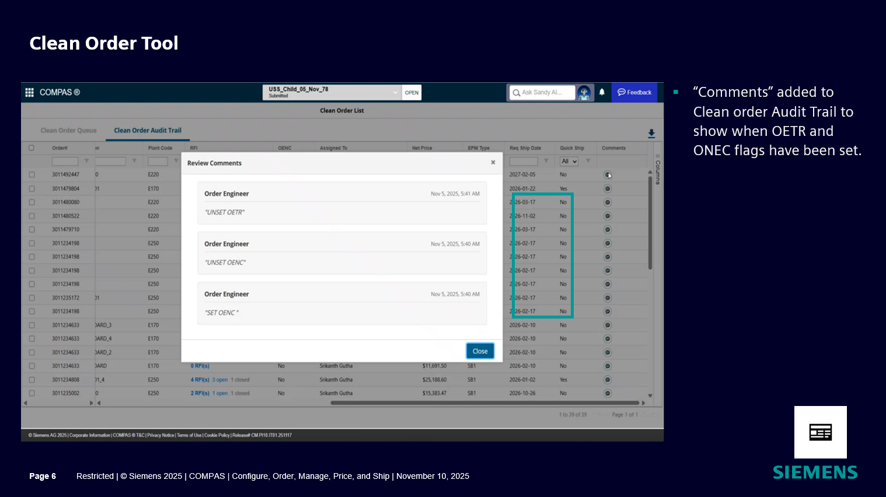Click the Req Ship Date filter funnel icon
The image size is (886, 497).
(546, 161)
